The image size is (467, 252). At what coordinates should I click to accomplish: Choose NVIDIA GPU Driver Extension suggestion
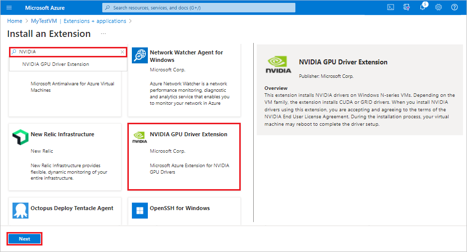[x=55, y=64]
